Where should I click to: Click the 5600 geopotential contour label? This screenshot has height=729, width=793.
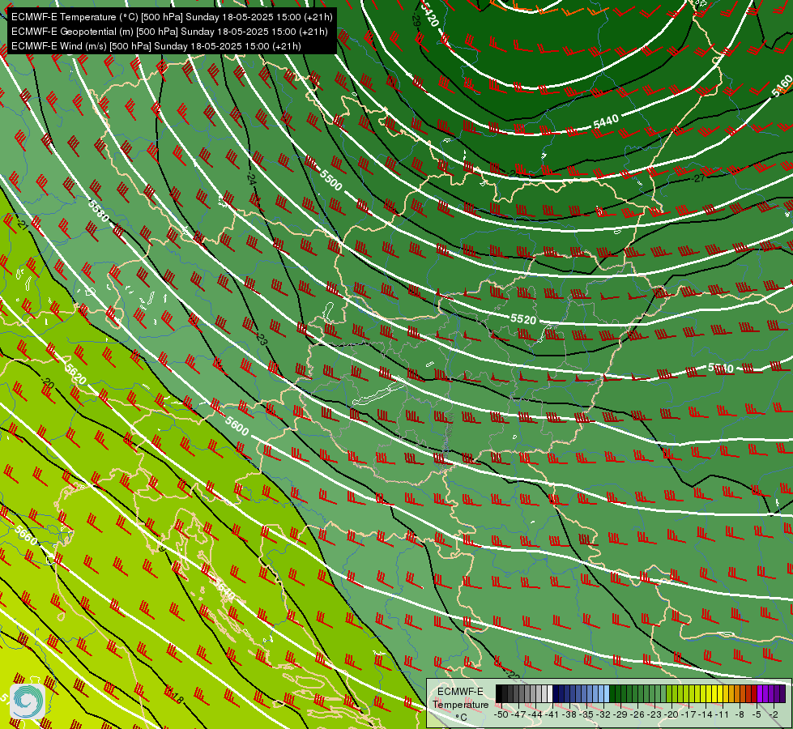tap(237, 426)
